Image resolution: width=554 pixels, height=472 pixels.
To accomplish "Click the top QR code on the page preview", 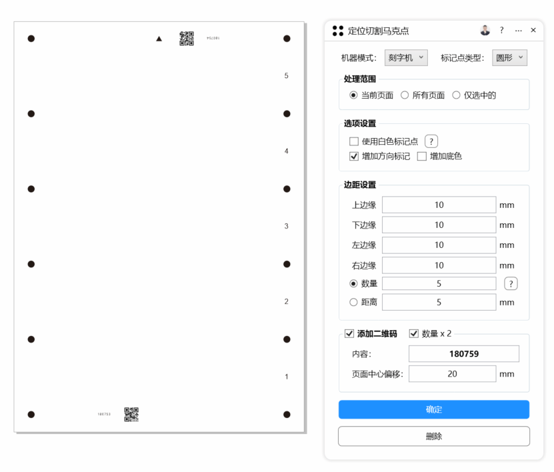I will [187, 39].
